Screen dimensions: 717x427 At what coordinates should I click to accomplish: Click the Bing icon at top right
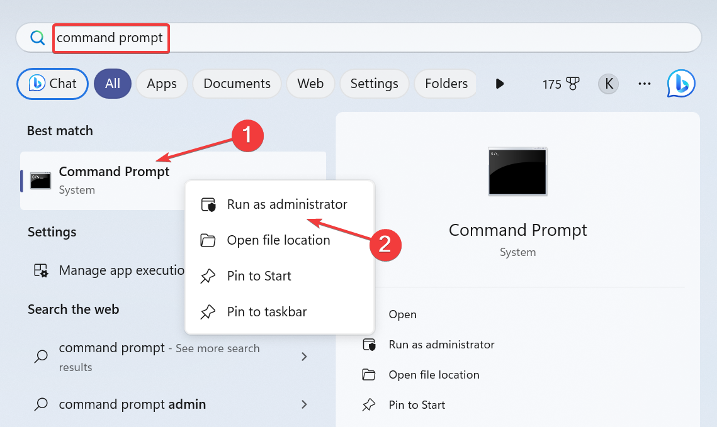pyautogui.click(x=681, y=84)
